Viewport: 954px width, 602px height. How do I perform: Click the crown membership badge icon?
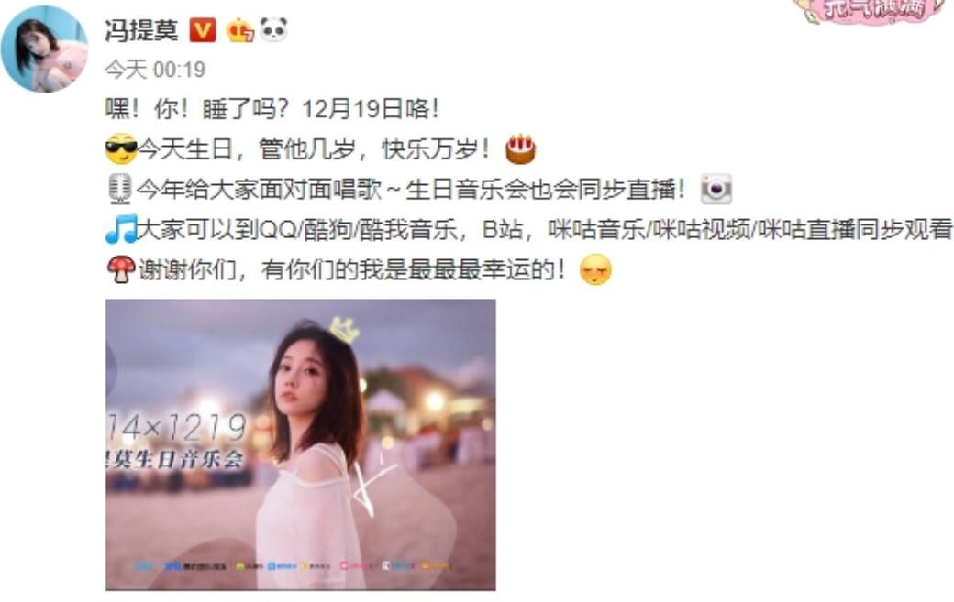(x=239, y=29)
